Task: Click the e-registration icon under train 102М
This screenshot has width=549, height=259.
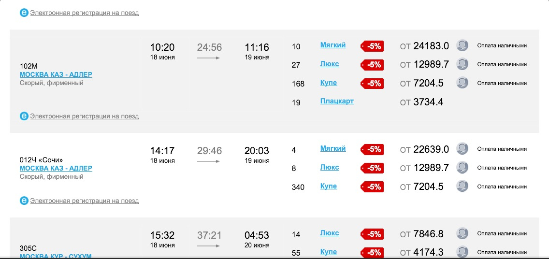Action: coord(24,116)
